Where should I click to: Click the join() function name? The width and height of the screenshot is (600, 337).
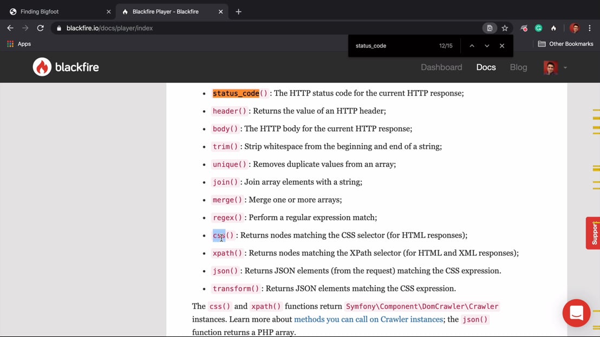(x=225, y=182)
